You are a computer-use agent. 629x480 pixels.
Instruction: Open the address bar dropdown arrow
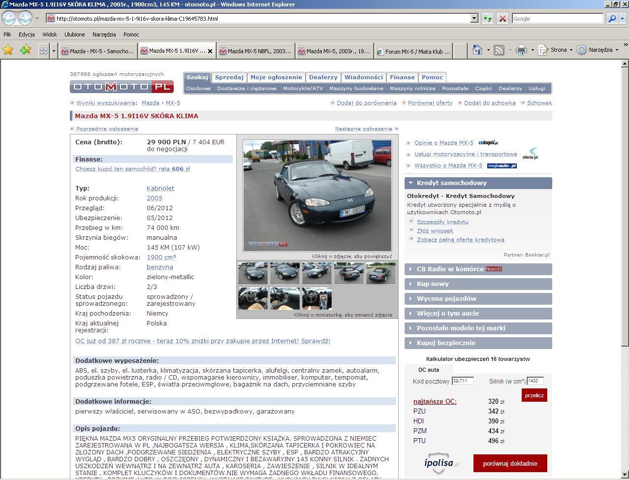(x=474, y=19)
